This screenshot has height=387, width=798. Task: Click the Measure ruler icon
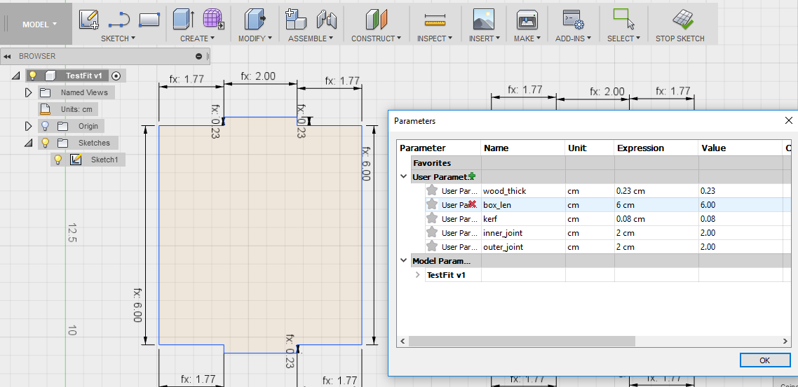point(435,20)
